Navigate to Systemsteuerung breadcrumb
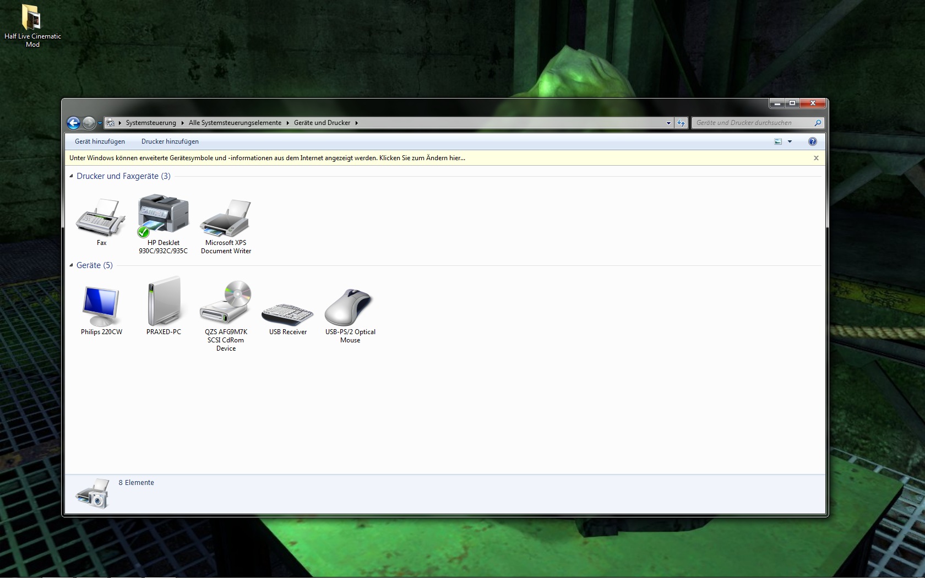Image resolution: width=925 pixels, height=578 pixels. coord(151,123)
